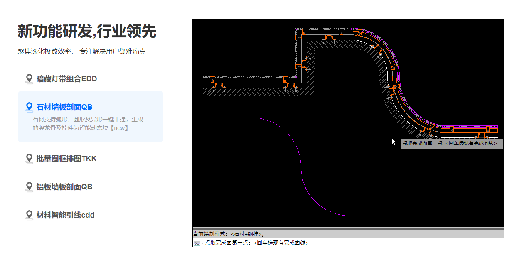This screenshot has height=267, width=514.
Task: Click the pin icon beside 暗藏灯带组合EDD
Action: [x=29, y=78]
